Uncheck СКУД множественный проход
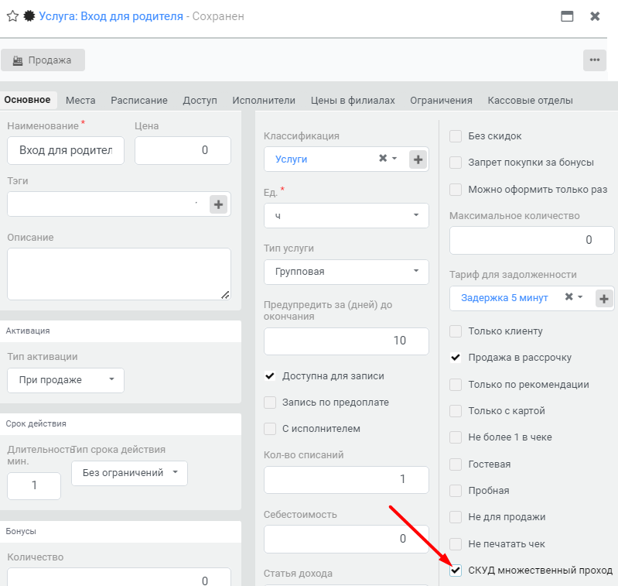This screenshot has height=586, width=618. 456,571
